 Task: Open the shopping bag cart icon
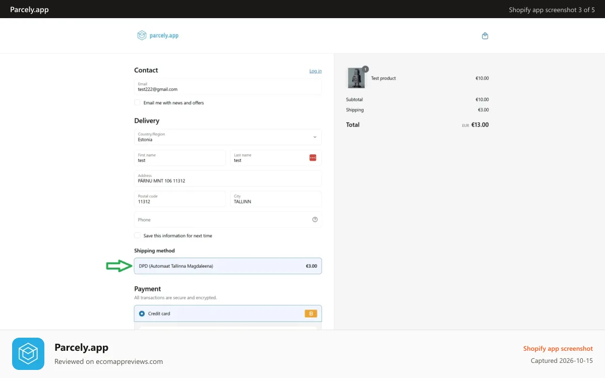pyautogui.click(x=485, y=36)
